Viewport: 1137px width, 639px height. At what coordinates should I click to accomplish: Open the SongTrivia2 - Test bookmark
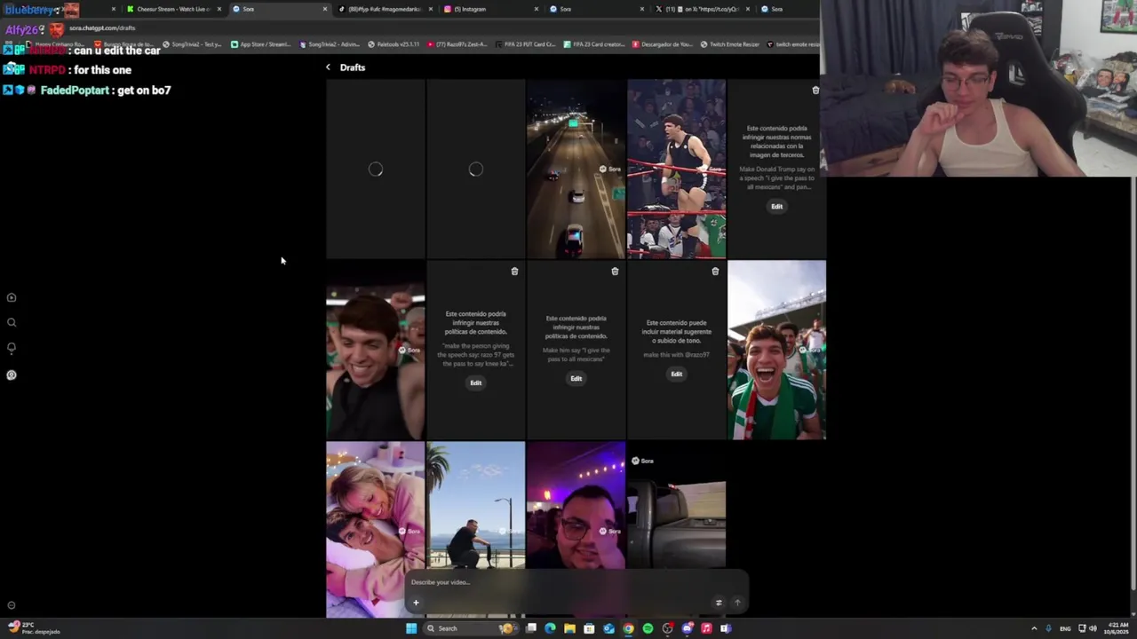[193, 44]
